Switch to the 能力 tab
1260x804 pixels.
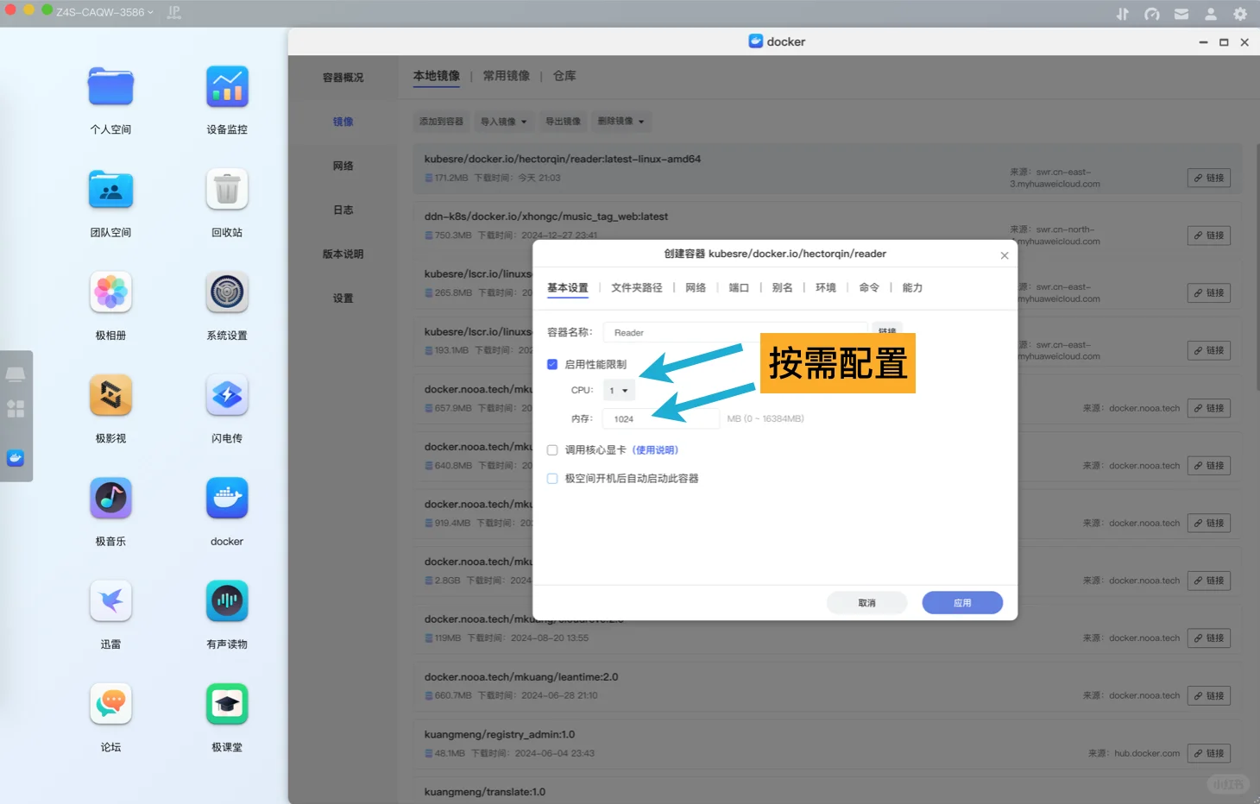click(912, 288)
